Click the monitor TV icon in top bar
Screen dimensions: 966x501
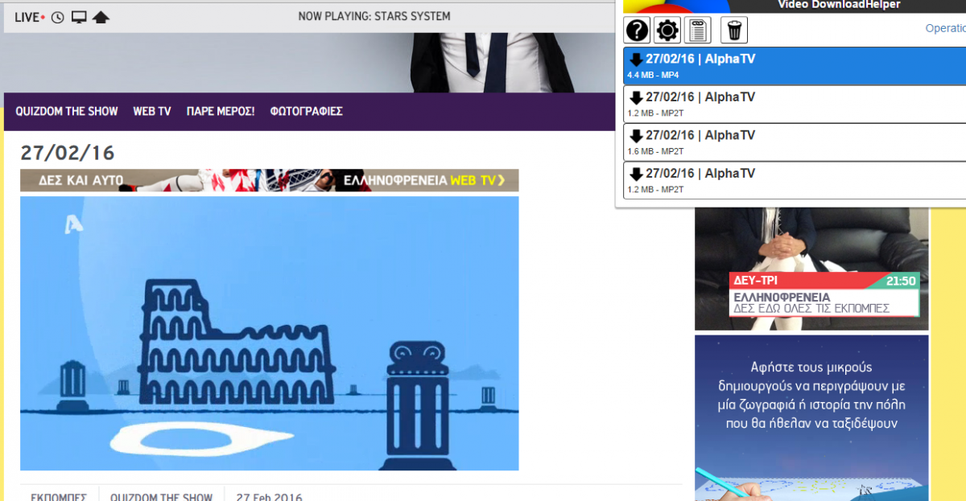(x=79, y=17)
